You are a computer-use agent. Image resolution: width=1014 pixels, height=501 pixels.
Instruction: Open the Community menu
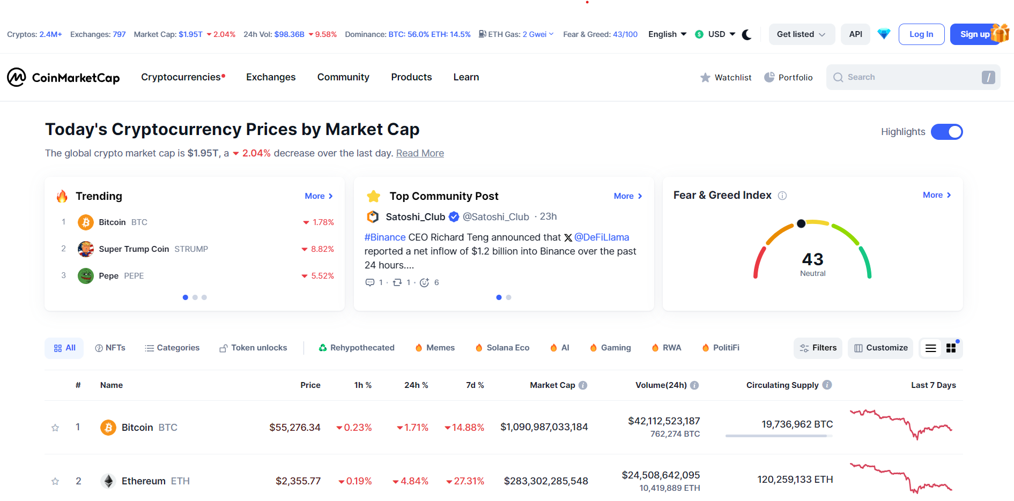343,77
